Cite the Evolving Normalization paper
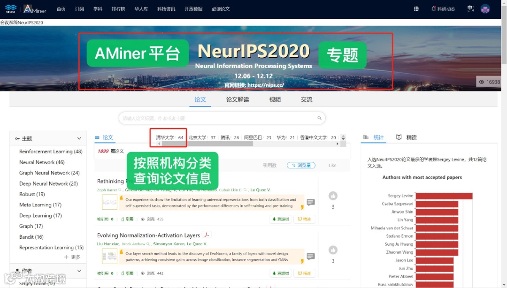This screenshot has width=507, height=288. [x=127, y=273]
